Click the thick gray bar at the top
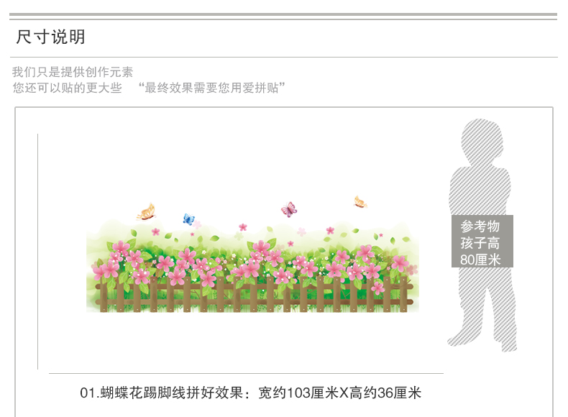Image resolution: width=568 pixels, height=417 pixels. [x=284, y=14]
